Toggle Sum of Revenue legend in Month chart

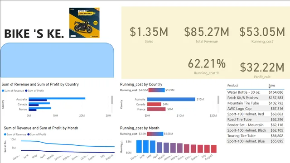pos(15,134)
